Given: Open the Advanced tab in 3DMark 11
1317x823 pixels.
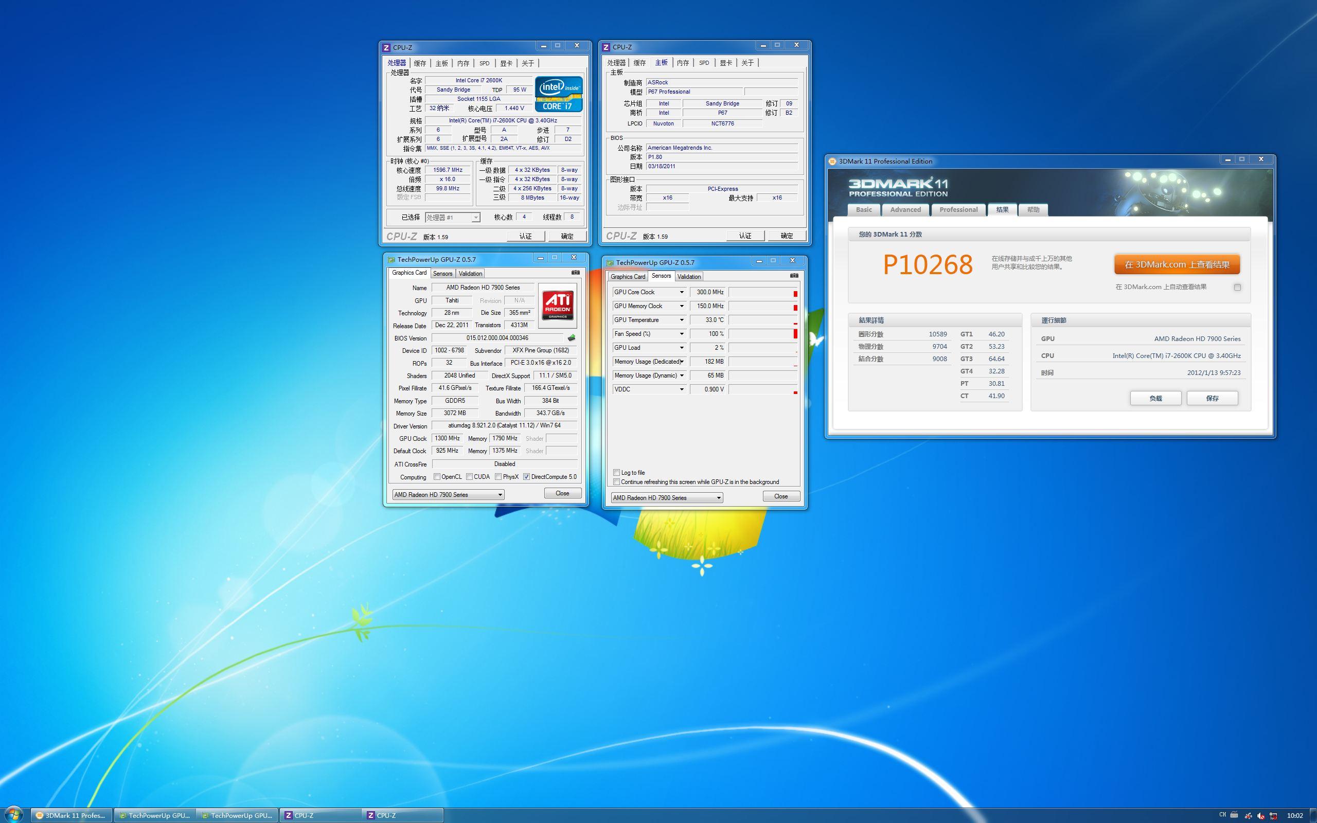Looking at the screenshot, I should [x=905, y=209].
